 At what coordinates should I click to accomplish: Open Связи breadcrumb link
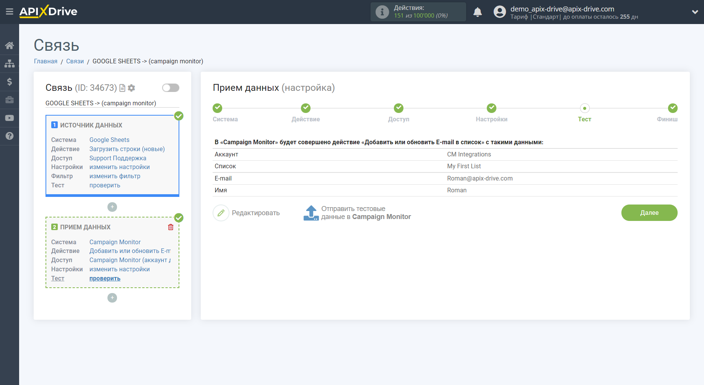(x=75, y=61)
